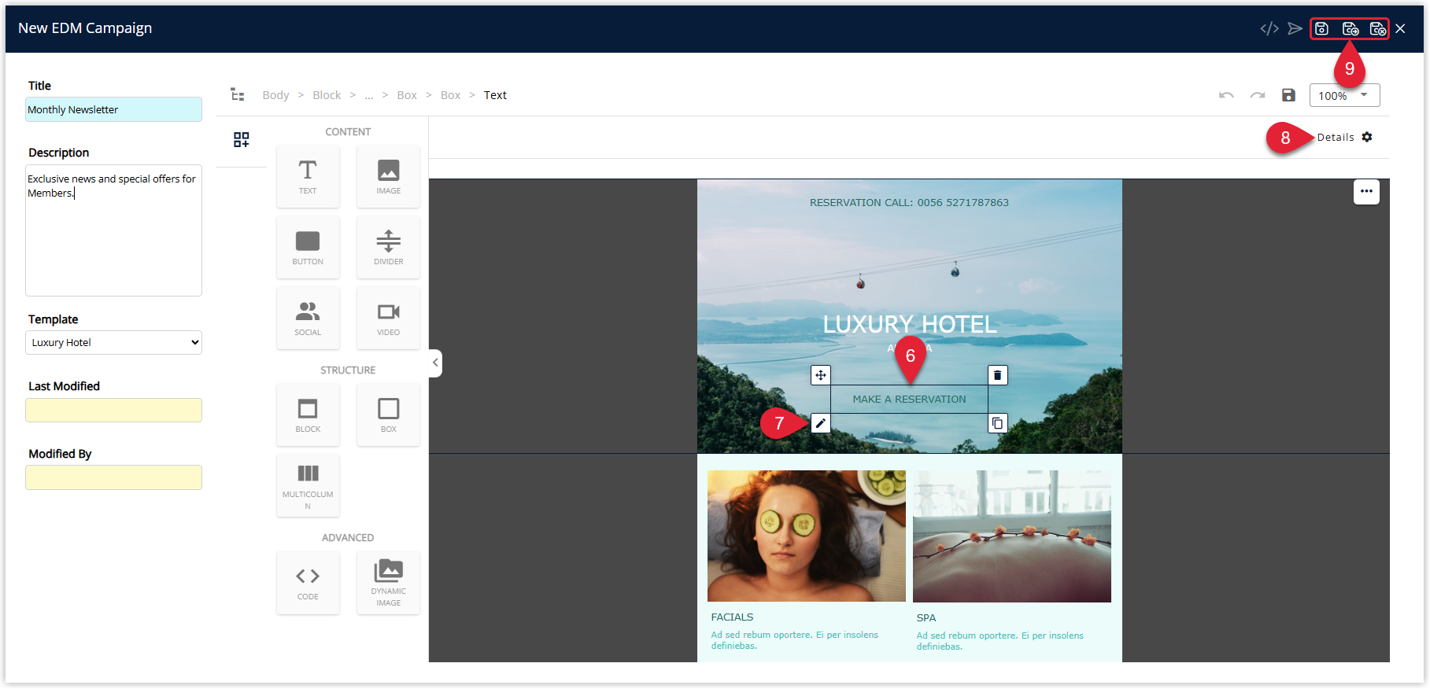
Task: Select Text in the breadcrumb
Action: pos(495,95)
